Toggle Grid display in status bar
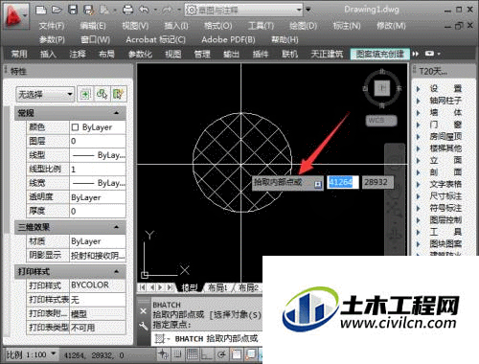The image size is (479, 364). pos(193,353)
